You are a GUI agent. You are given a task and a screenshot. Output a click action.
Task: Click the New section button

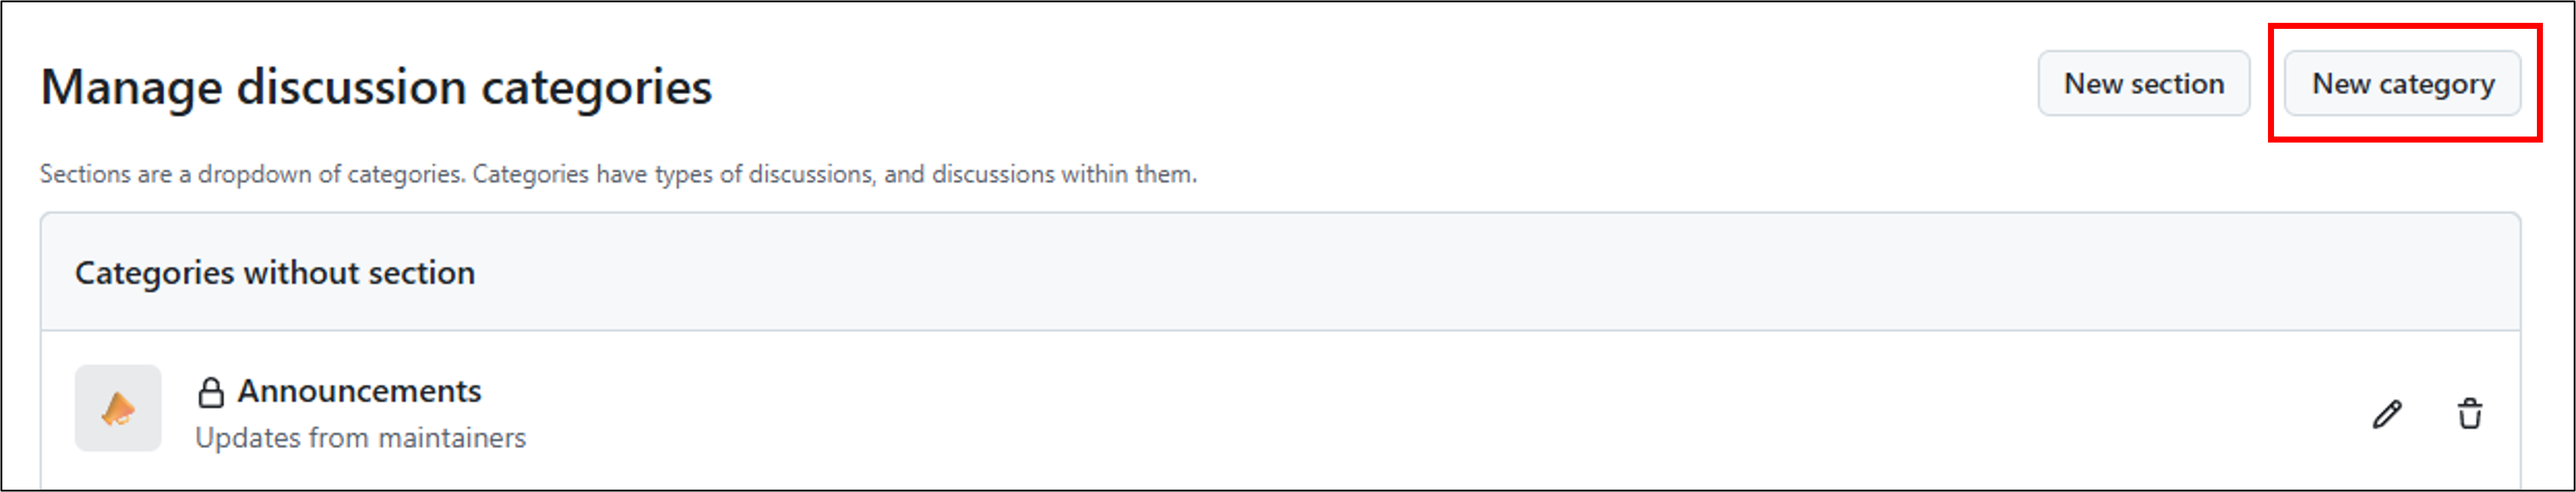click(2143, 84)
